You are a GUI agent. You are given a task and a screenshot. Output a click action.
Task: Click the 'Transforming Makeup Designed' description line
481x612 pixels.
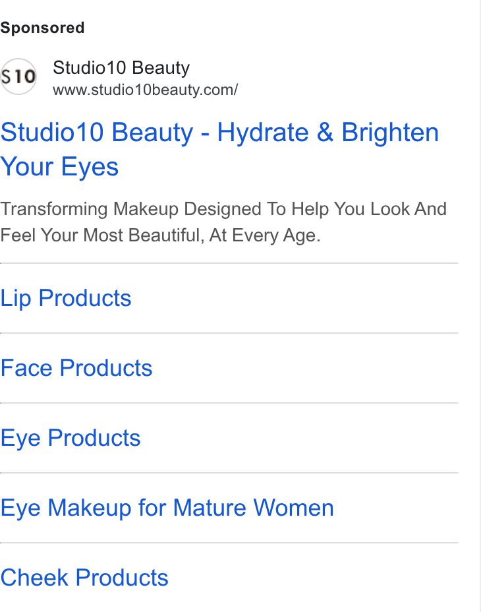[x=223, y=209]
